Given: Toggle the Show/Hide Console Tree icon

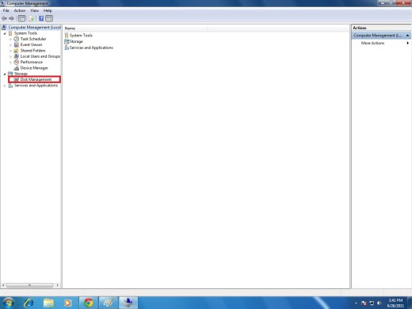Looking at the screenshot, I should pyautogui.click(x=21, y=18).
